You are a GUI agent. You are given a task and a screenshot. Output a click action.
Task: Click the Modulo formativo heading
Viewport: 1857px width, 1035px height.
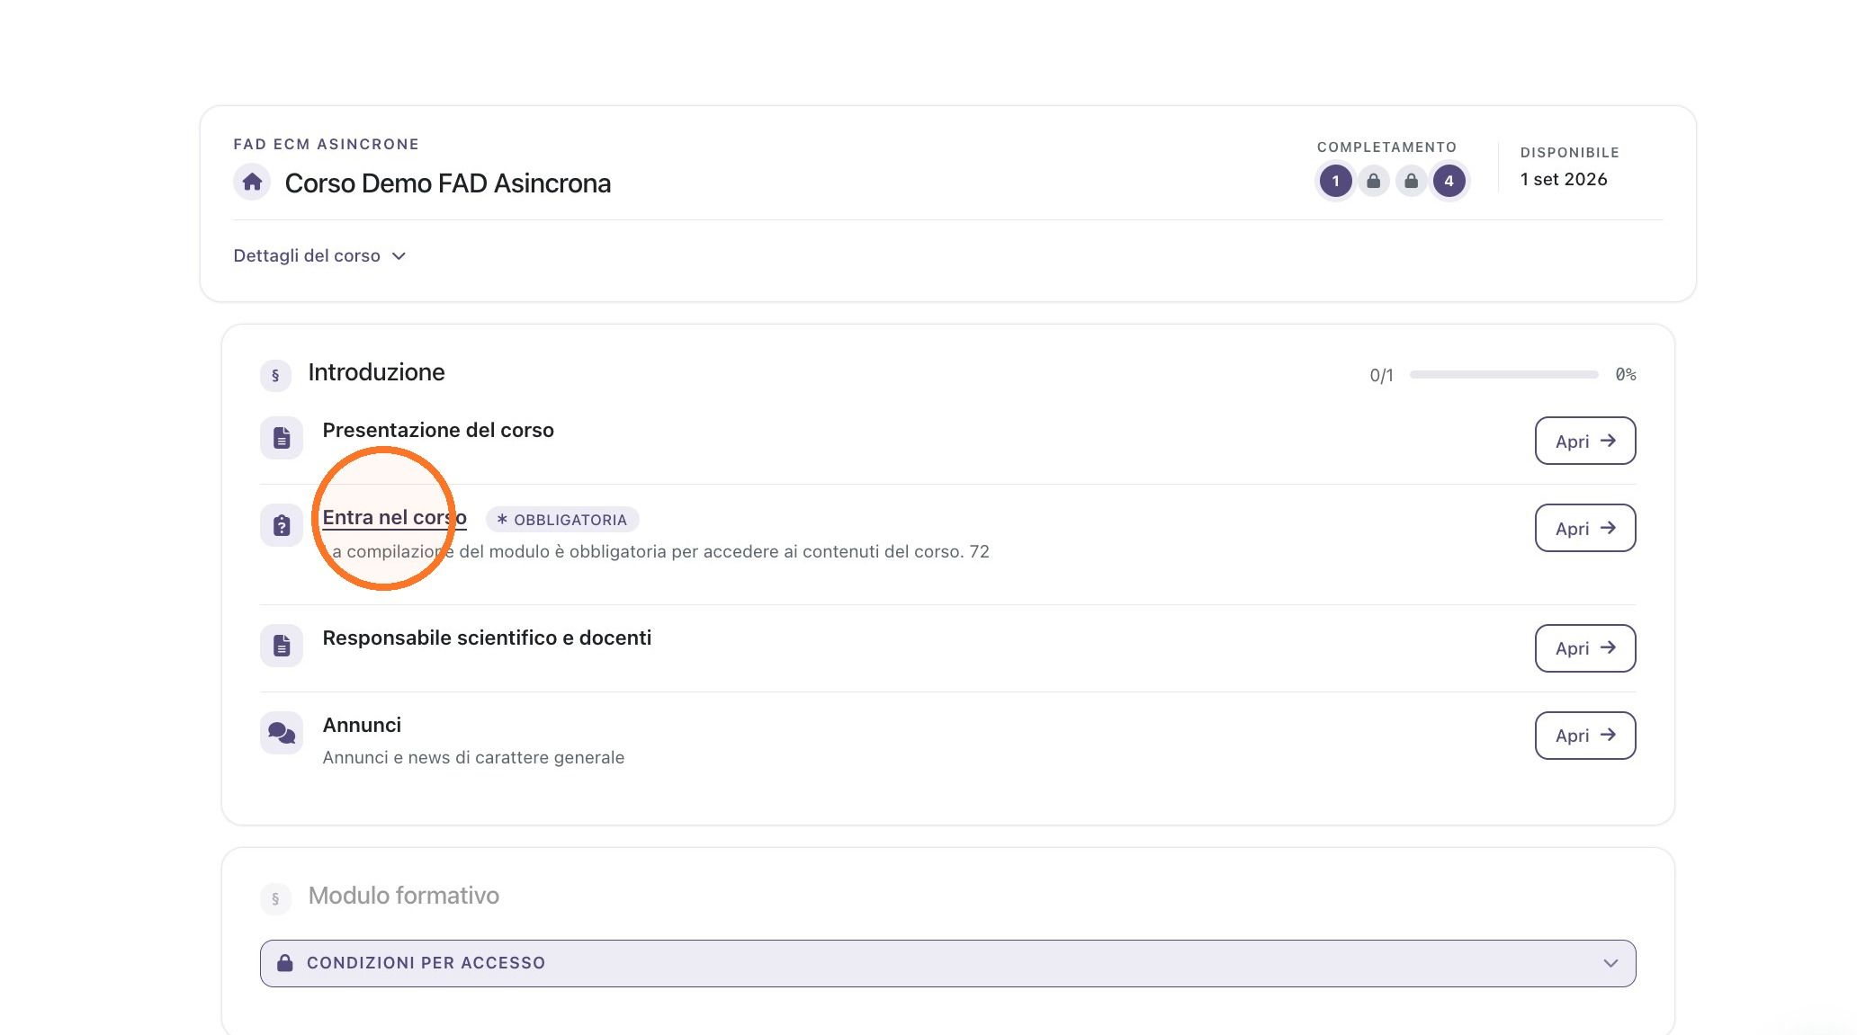coord(403,896)
